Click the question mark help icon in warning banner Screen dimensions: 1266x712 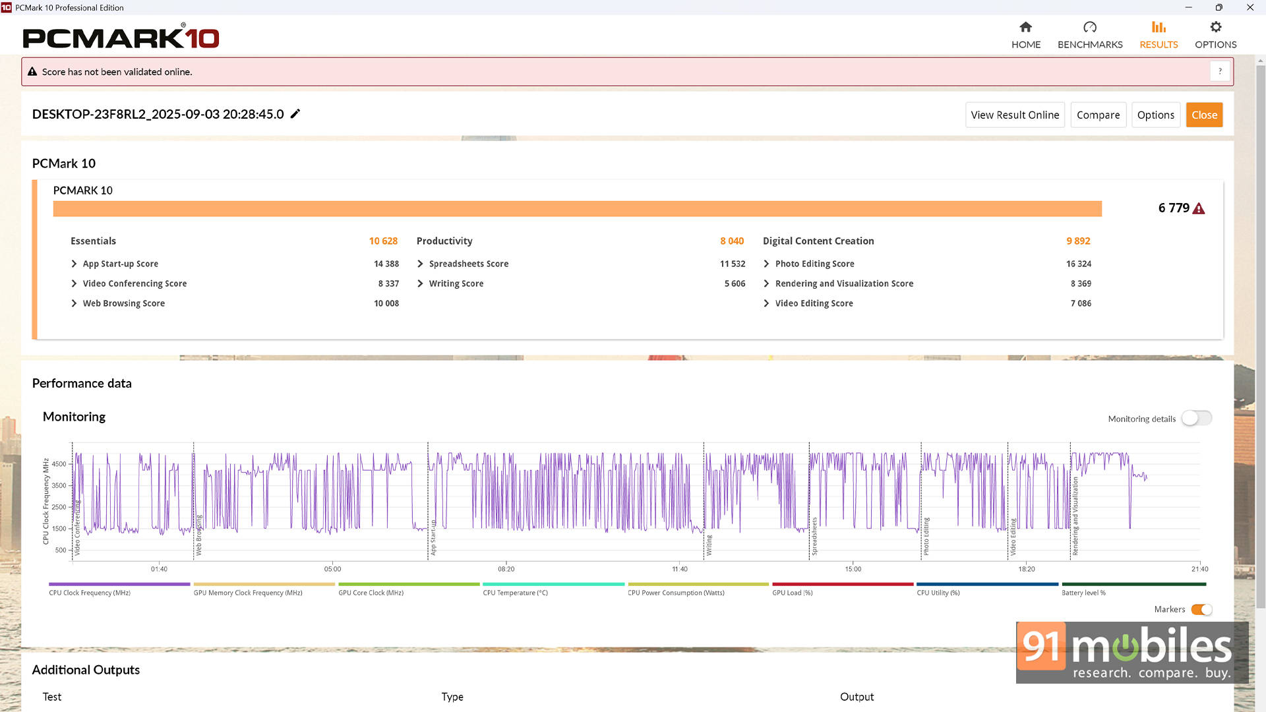[x=1220, y=71]
